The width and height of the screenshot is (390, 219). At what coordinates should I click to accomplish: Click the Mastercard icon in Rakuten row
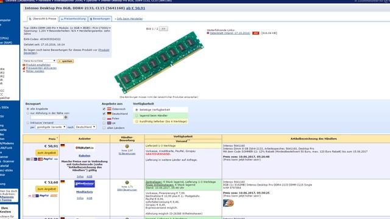(x=40, y=159)
